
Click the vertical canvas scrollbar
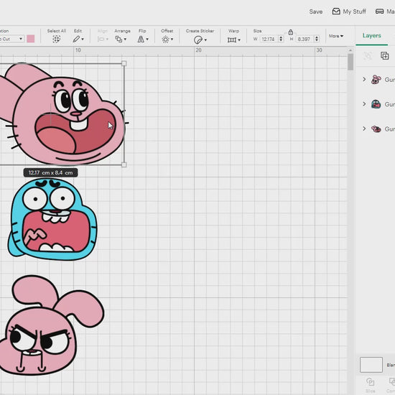click(x=350, y=62)
